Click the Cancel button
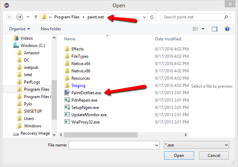 214,156
